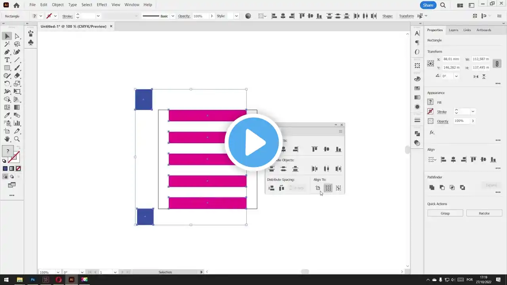This screenshot has width=507, height=285.
Task: Select the Type tool
Action: [7, 60]
